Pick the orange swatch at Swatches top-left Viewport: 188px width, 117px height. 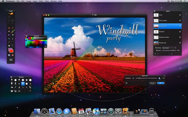(x=26, y=38)
